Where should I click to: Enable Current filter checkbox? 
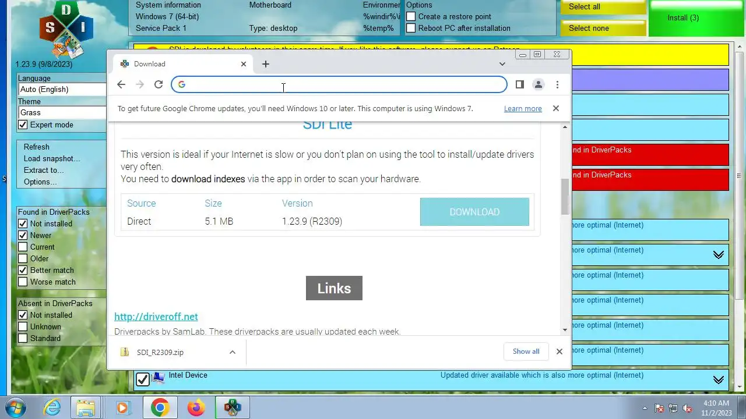(x=23, y=247)
